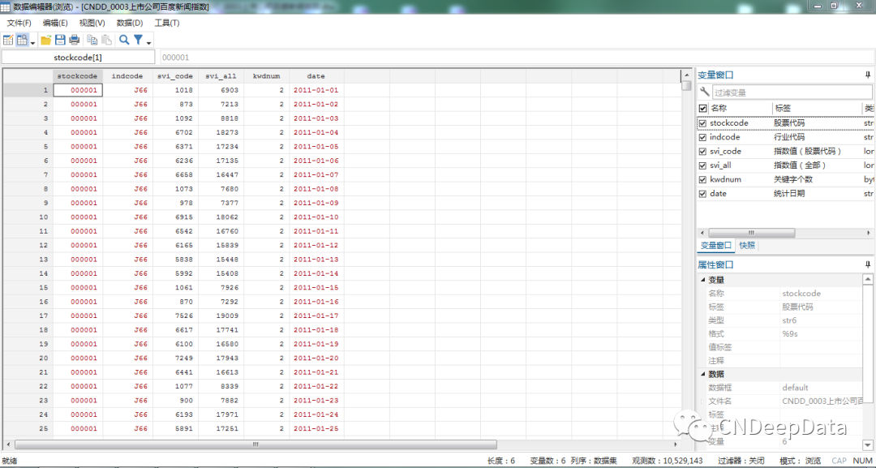Click date cell 2011-01-25

[316, 428]
